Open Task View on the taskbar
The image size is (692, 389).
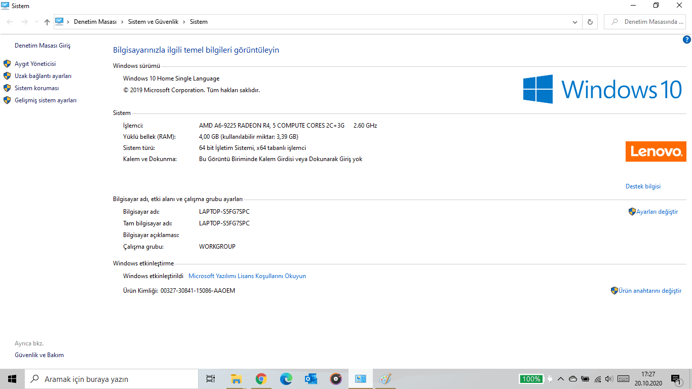pyautogui.click(x=211, y=379)
